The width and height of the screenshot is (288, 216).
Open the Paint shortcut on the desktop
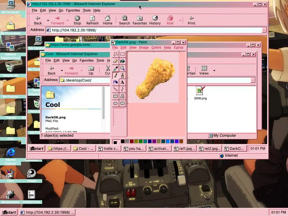10,176
